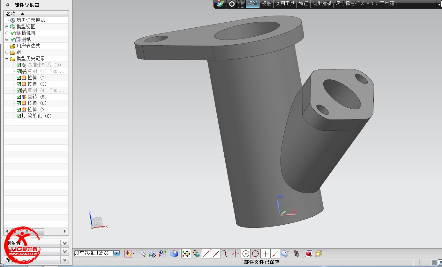
Task: Switch to the 标准 tab
Action: (253, 4)
